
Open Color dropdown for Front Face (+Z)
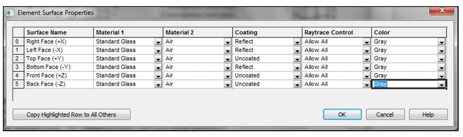point(441,76)
